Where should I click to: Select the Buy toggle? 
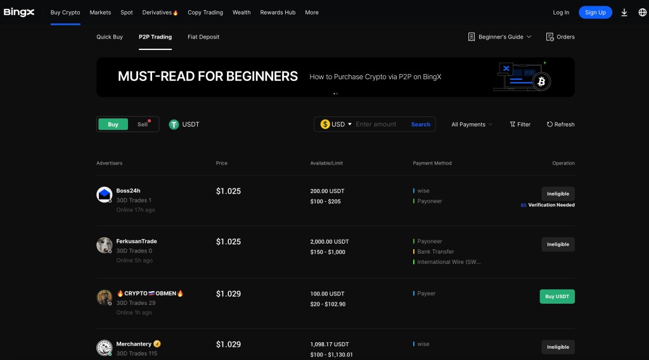(113, 125)
